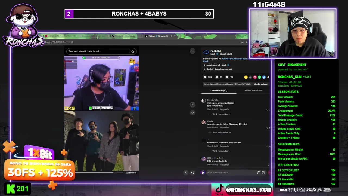Click the bookmark star in the address bar
Image resolution: width=348 pixels, height=196 pixels.
[247, 42]
